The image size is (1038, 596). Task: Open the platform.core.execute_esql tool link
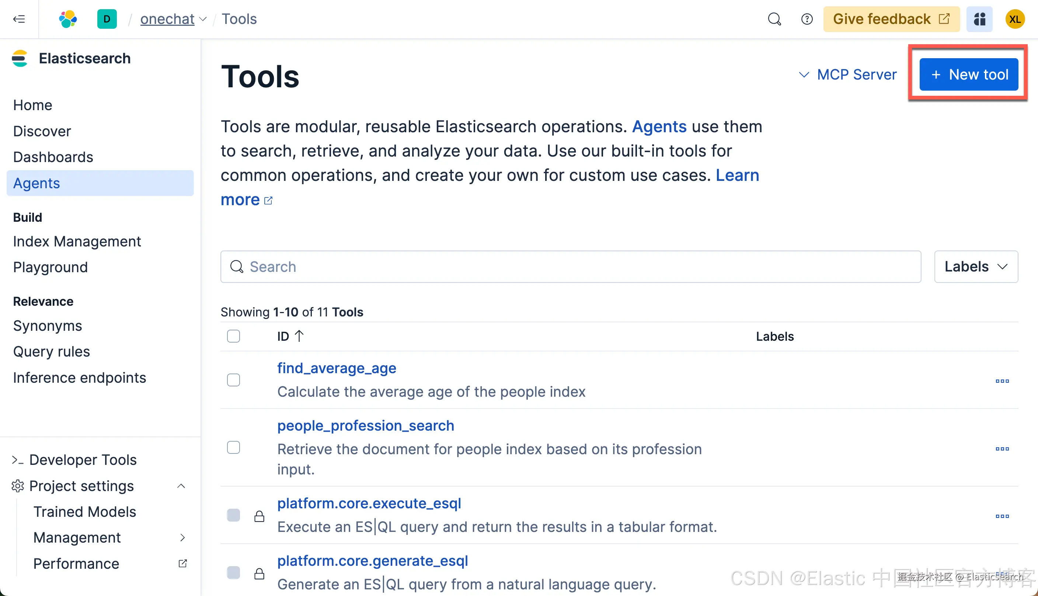(369, 503)
